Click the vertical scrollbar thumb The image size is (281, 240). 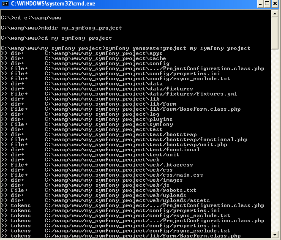click(x=275, y=33)
